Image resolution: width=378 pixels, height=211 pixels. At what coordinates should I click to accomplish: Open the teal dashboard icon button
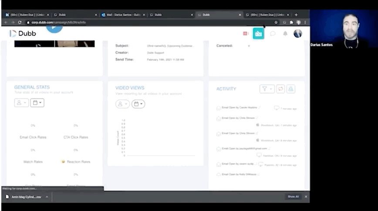258,34
